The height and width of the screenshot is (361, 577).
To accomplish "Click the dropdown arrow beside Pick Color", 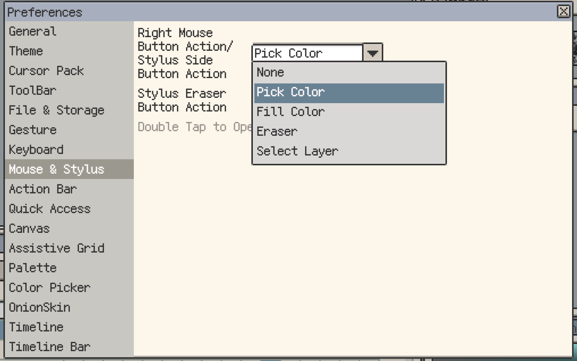I will (372, 53).
